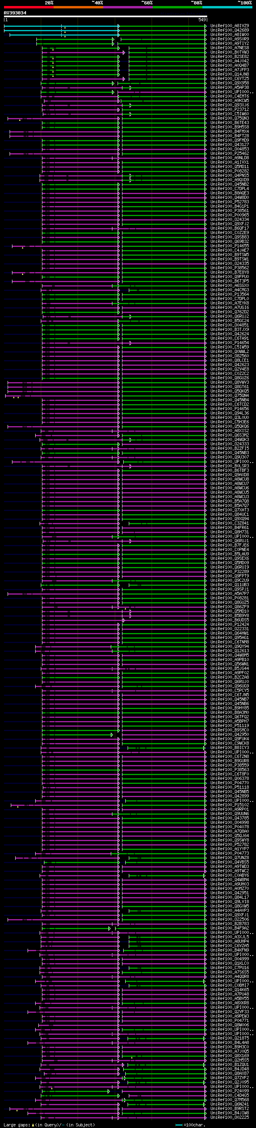Open hit UniRef100_P00965
The height and width of the screenshot is (1128, 256).
[x=230, y=215]
